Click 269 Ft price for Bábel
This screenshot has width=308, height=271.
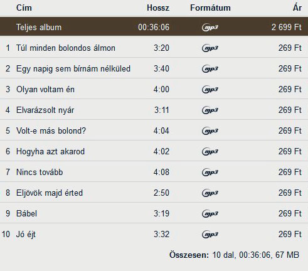(290, 213)
